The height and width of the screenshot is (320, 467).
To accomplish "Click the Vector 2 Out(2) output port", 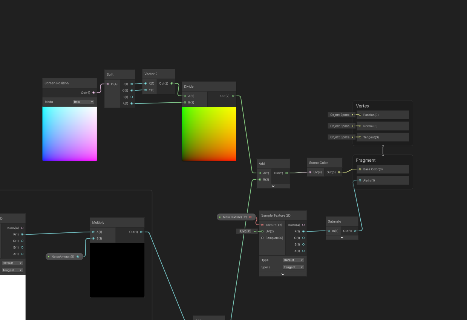I will tap(172, 83).
